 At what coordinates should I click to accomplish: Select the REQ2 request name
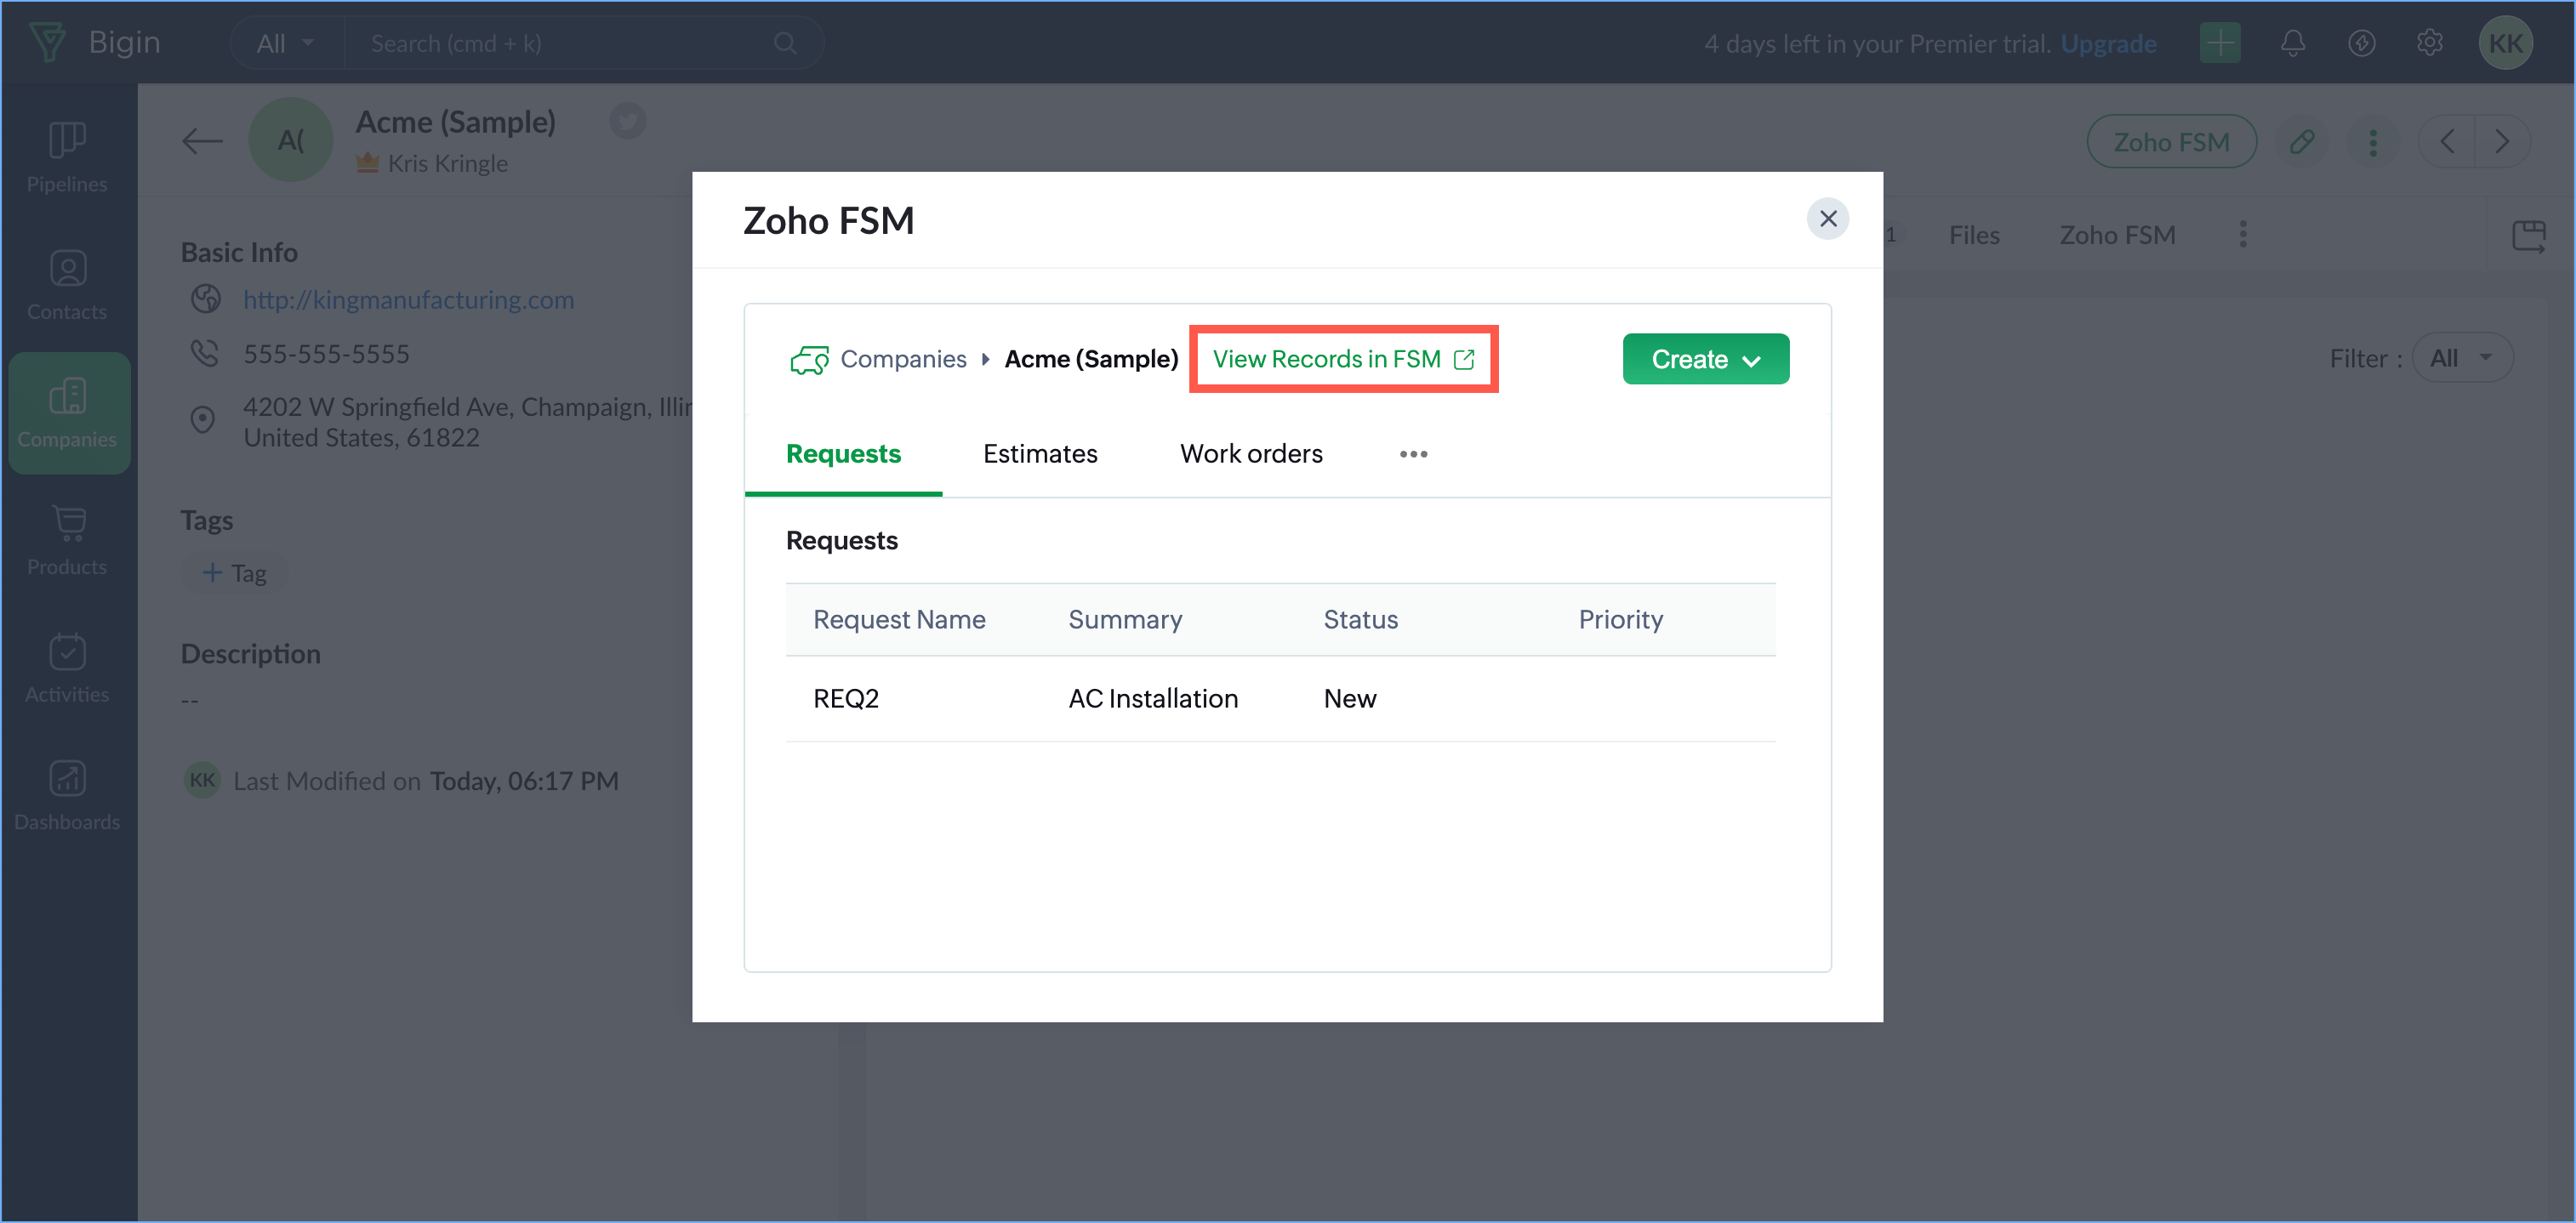coord(846,698)
